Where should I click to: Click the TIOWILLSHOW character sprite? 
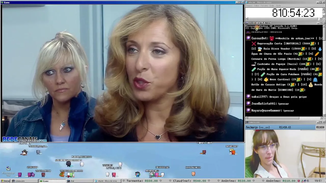(43, 175)
